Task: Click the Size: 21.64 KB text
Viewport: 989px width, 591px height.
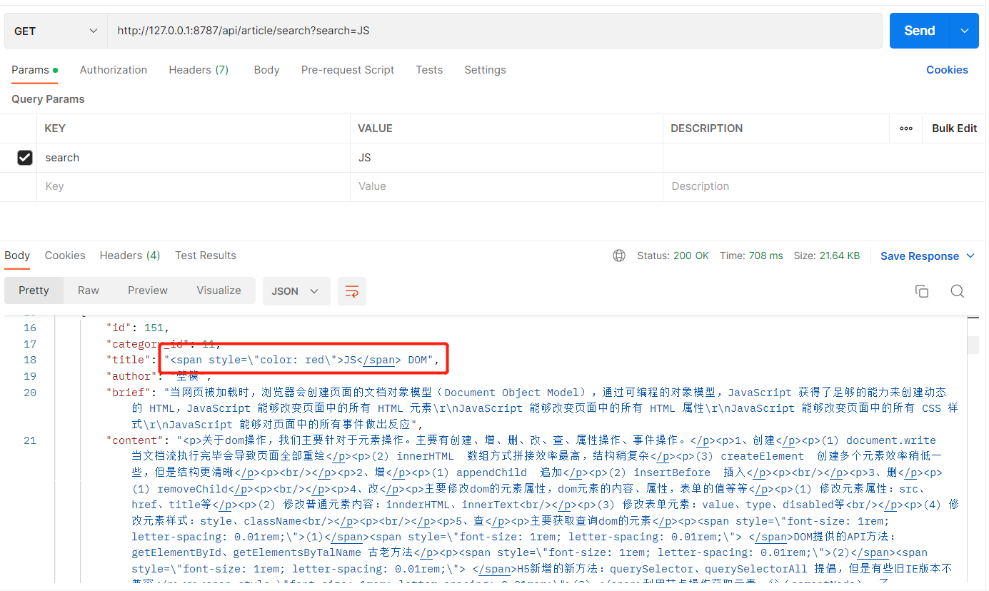Action: 827,256
